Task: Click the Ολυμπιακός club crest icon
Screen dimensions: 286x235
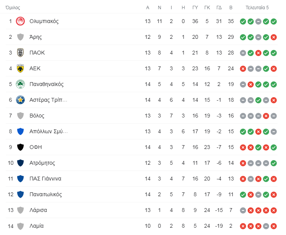Action: click(x=20, y=21)
